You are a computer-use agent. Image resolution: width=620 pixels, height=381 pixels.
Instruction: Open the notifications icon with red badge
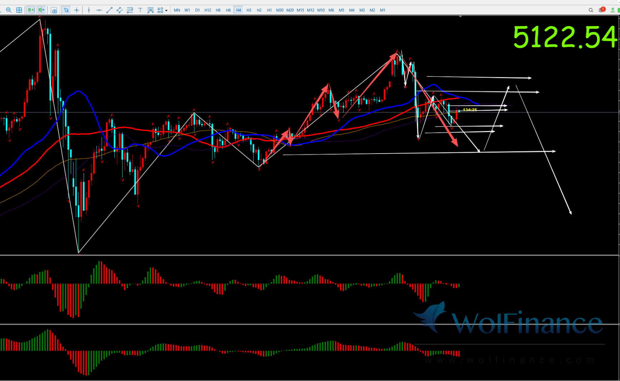[x=601, y=10]
